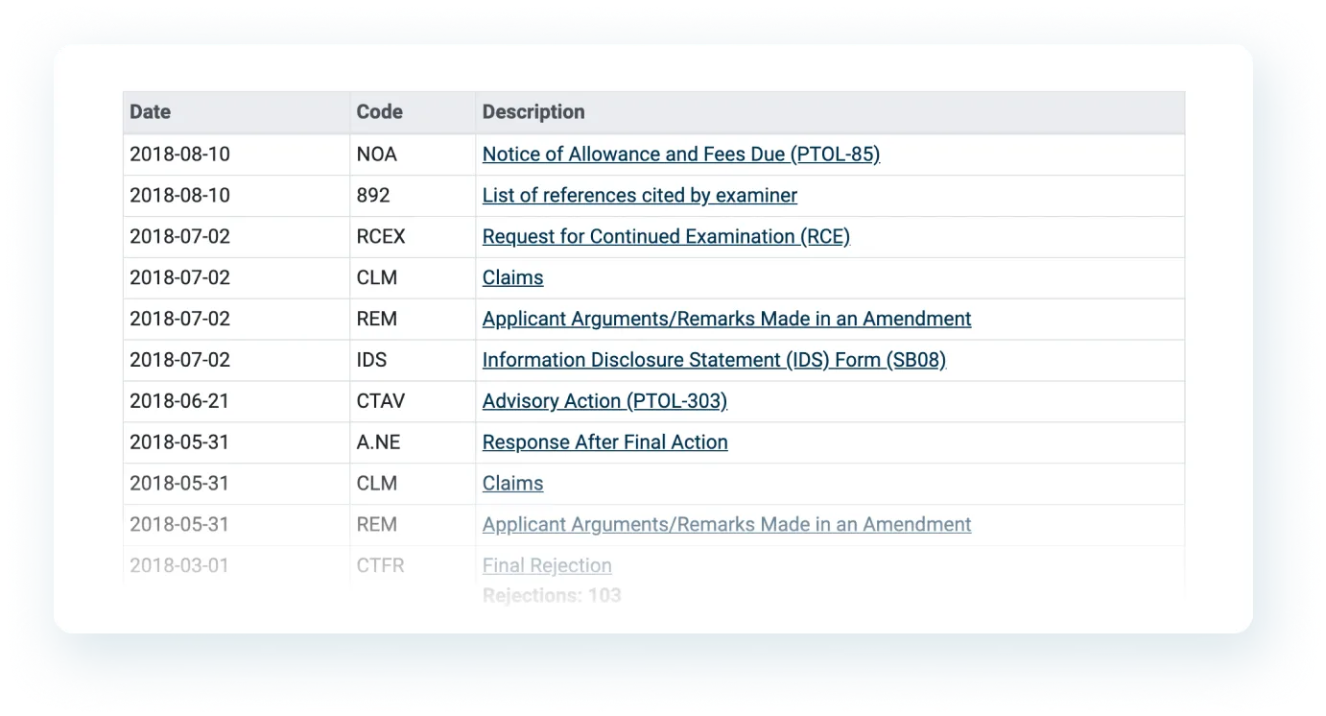View the Advisory Action (PTOL-303) document
The height and width of the screenshot is (716, 1326).
[604, 401]
